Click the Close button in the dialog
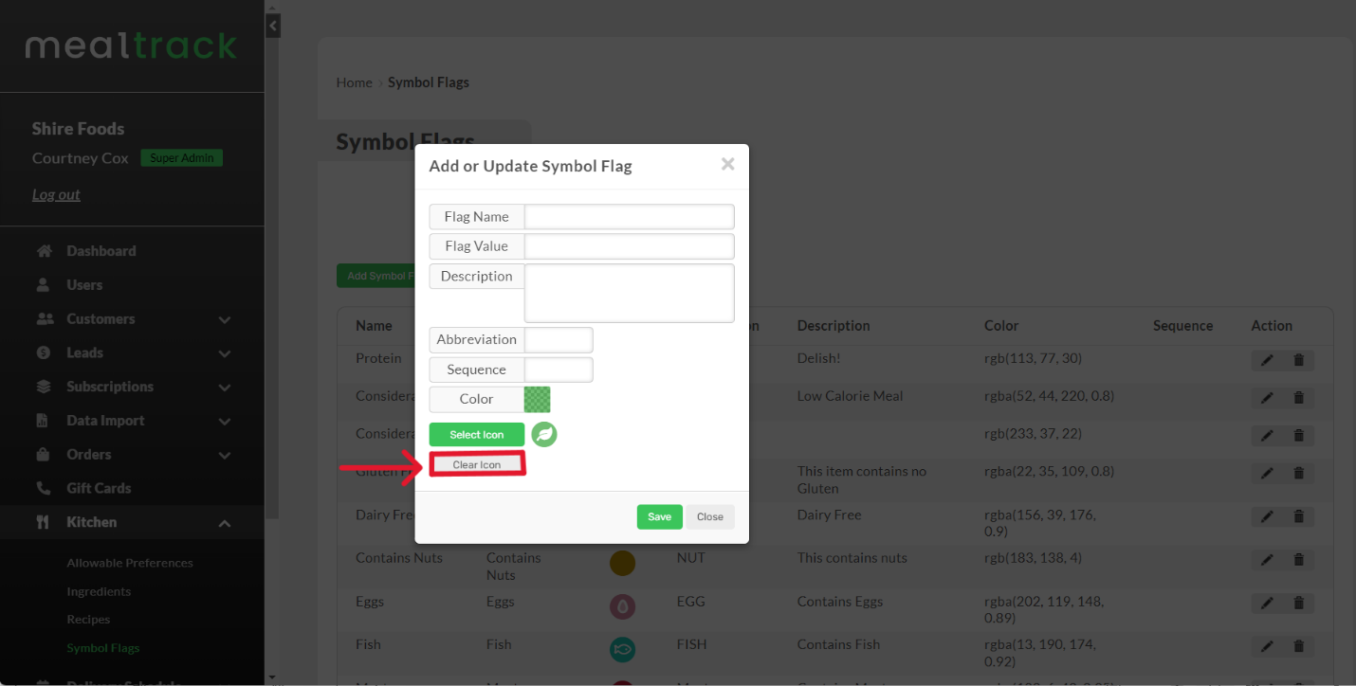The image size is (1356, 686). 710,516
